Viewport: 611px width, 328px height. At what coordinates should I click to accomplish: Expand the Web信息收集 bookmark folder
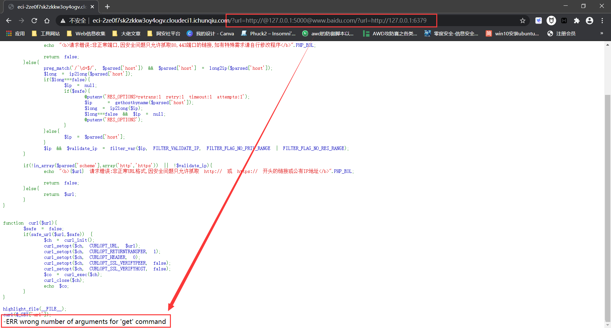(86, 33)
